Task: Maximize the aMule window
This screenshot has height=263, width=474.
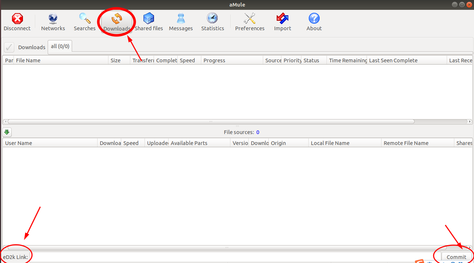Action: [x=462, y=4]
